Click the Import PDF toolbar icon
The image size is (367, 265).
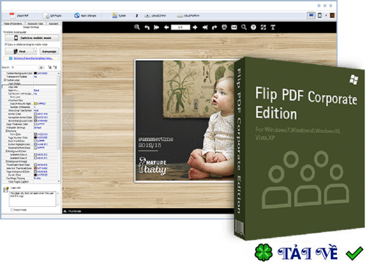click(12, 16)
